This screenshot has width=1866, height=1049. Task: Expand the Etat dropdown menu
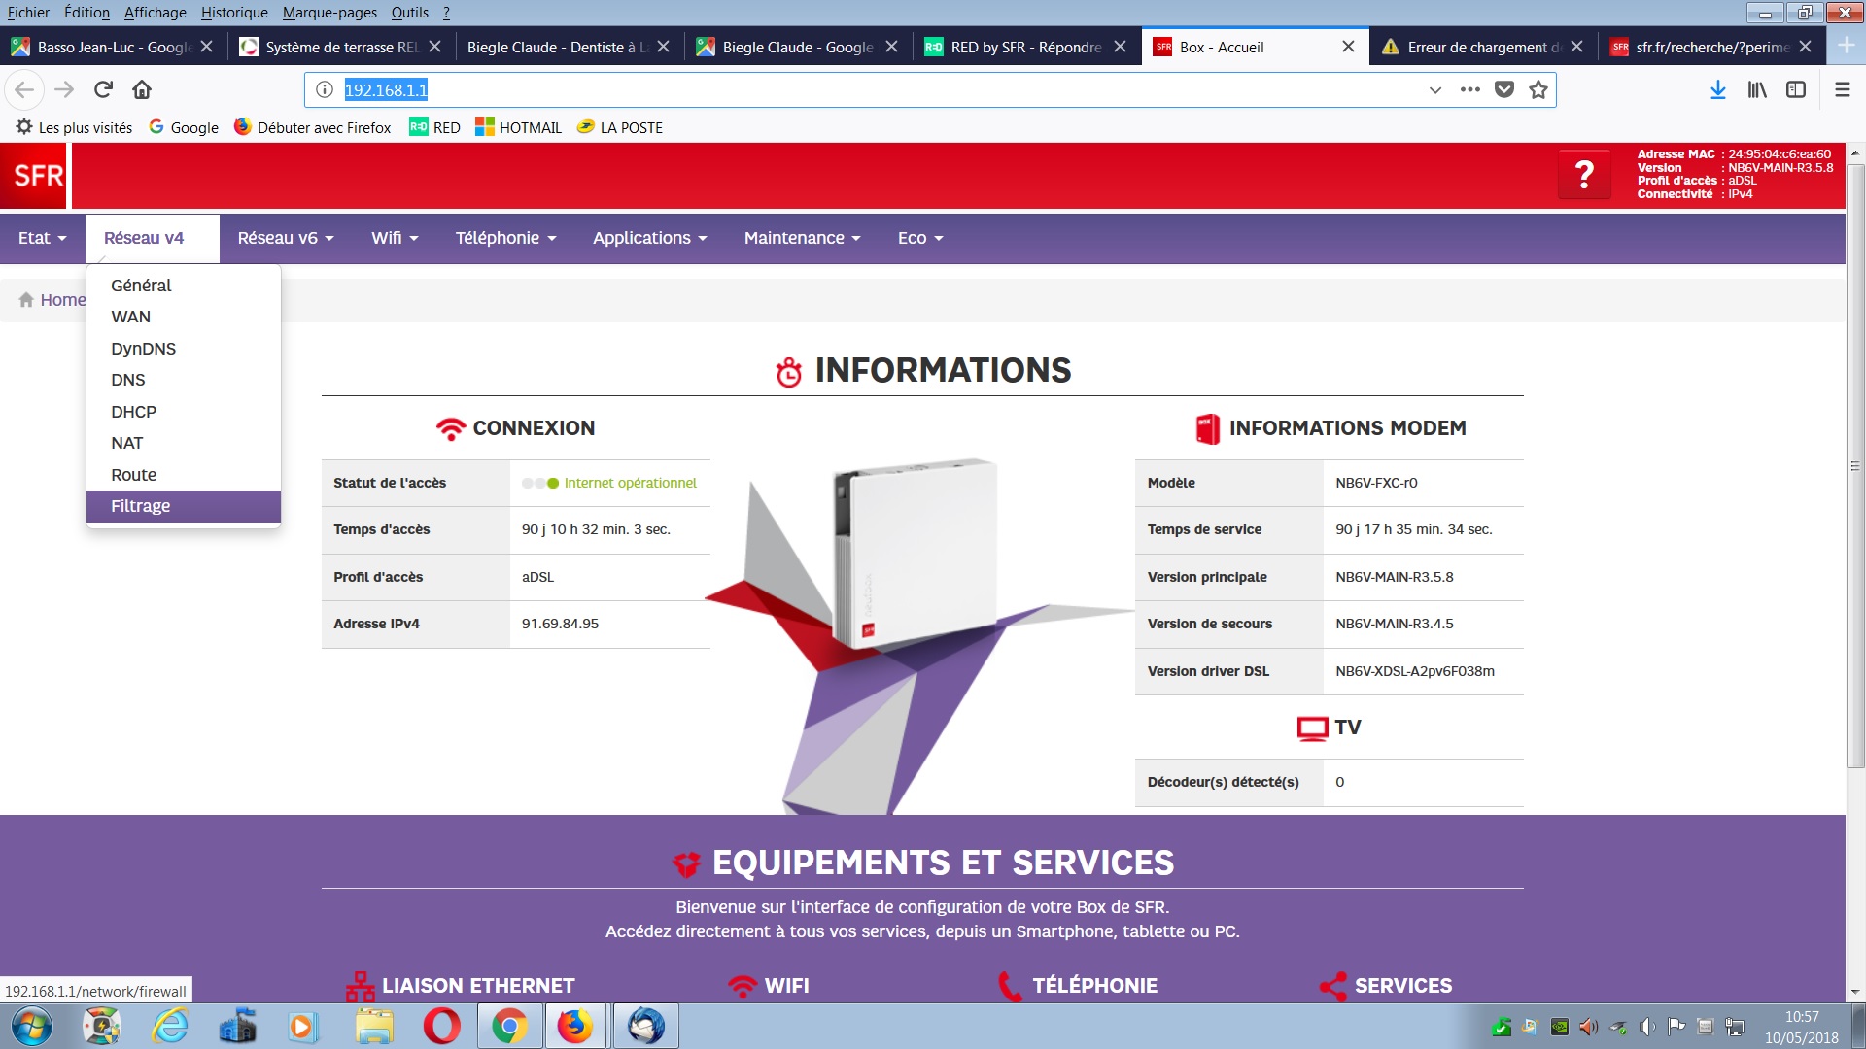click(x=43, y=238)
